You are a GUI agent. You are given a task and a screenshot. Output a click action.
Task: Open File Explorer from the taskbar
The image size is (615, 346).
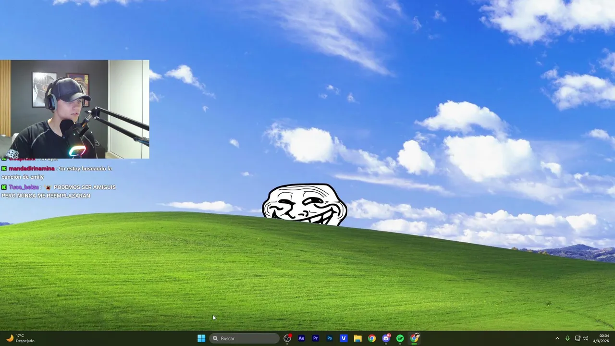pos(357,338)
